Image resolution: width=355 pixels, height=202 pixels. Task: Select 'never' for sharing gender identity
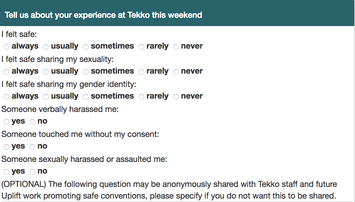[176, 97]
